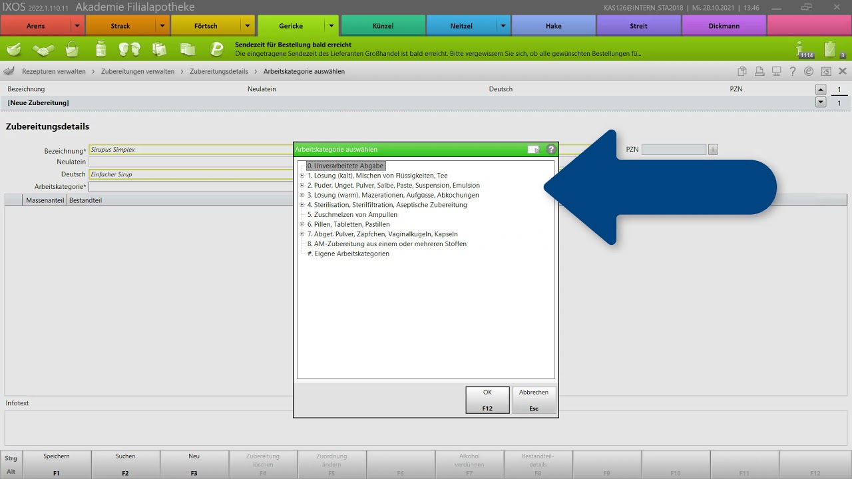Click the Suchen F2 button

click(125, 464)
